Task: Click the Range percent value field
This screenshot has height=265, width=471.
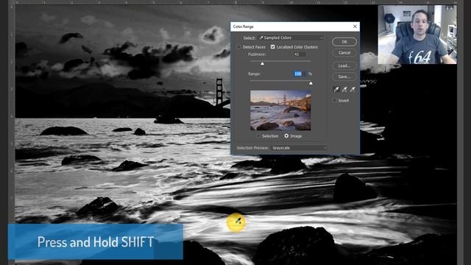Action: (x=300, y=74)
